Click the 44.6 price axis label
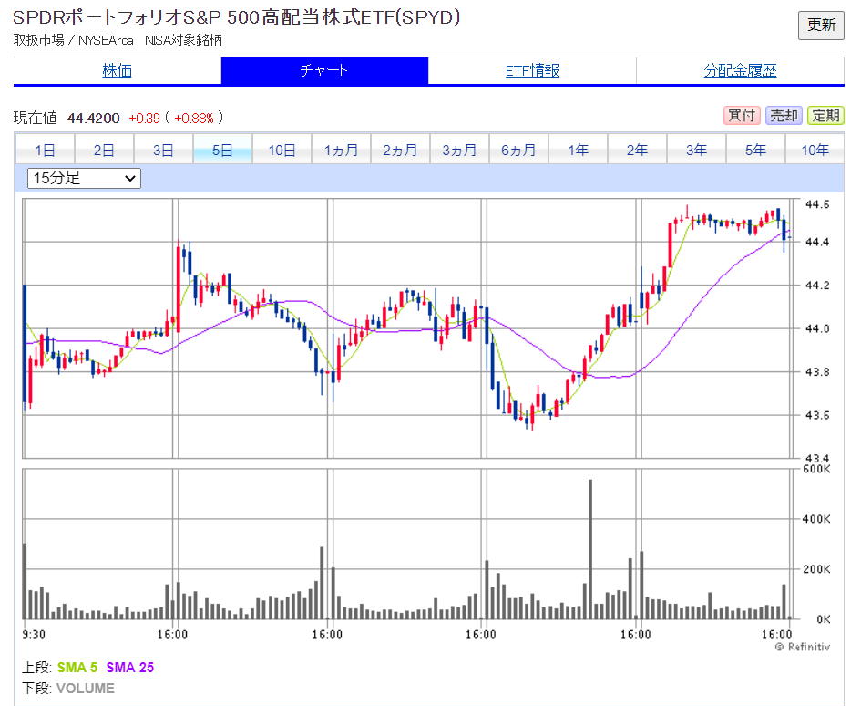 (817, 204)
